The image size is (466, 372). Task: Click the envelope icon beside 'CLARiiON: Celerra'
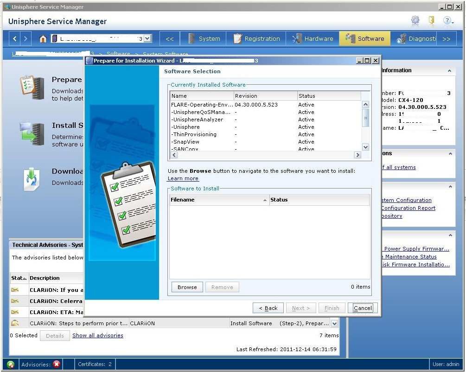tap(15, 301)
